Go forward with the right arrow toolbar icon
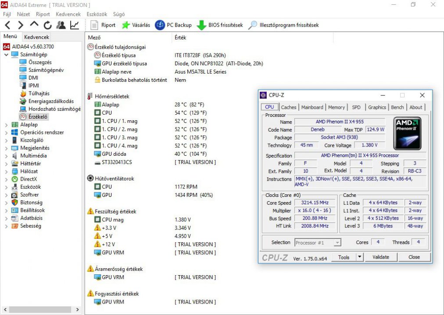 pos(21,25)
